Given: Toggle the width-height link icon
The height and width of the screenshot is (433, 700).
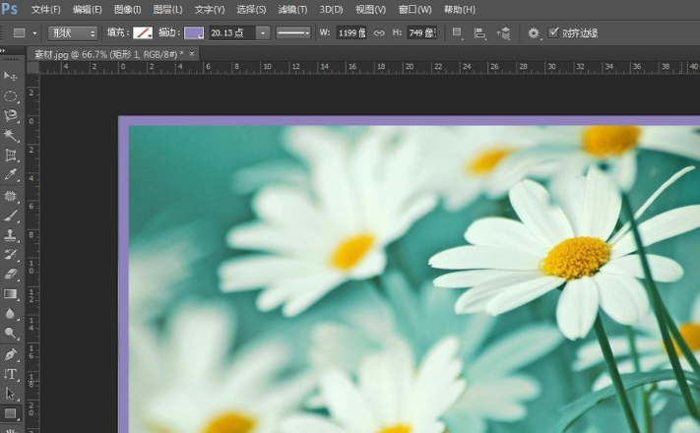Looking at the screenshot, I should coord(379,32).
